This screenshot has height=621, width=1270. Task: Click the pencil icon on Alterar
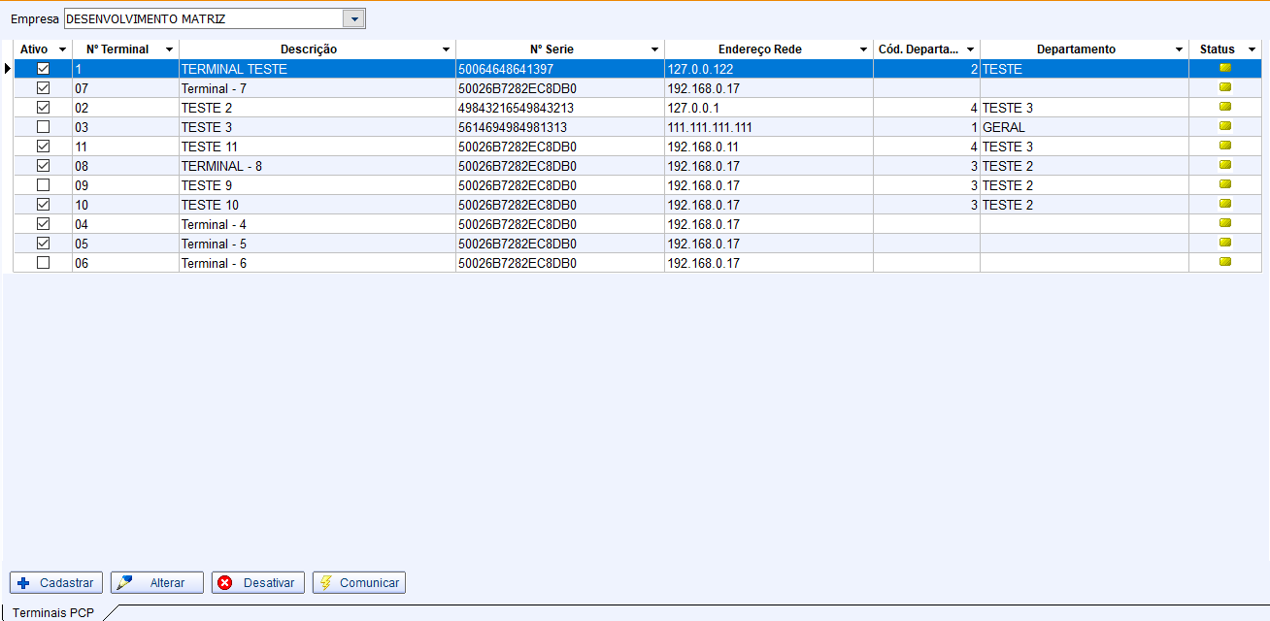pos(125,583)
